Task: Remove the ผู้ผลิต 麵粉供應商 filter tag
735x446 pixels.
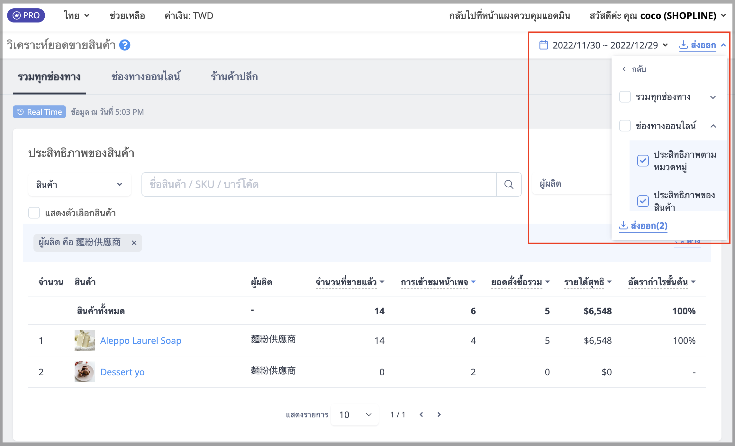Action: pos(134,243)
